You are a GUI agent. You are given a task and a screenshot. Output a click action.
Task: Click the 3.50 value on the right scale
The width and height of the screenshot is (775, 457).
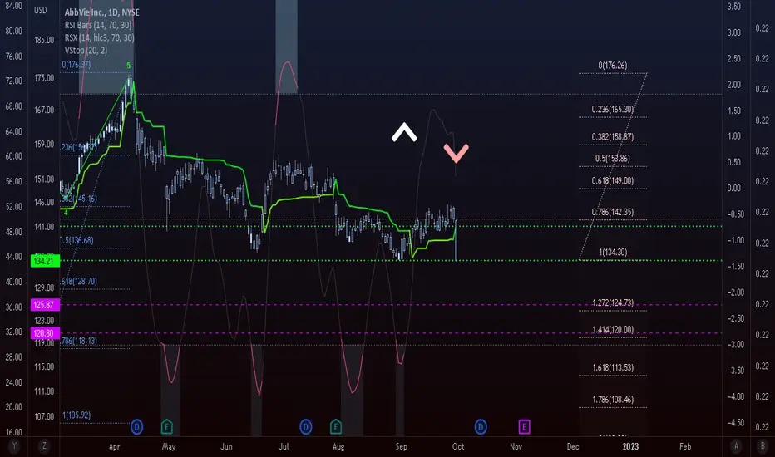pos(734,7)
